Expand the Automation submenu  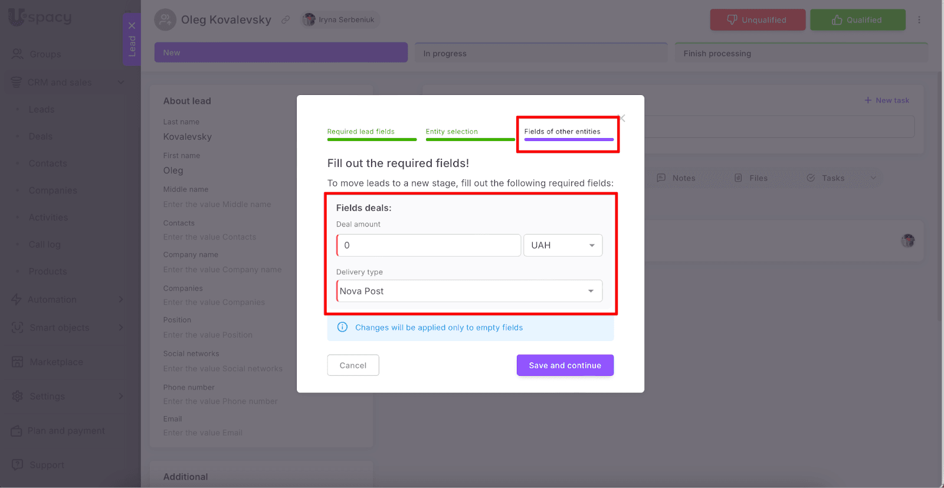tap(121, 299)
